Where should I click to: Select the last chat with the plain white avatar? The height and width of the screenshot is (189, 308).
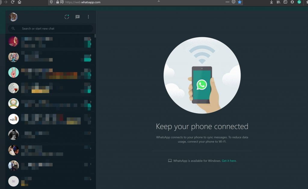click(14, 181)
